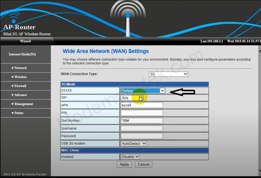Screen dimensions: 261x178
Task: Focus the PIN text field
Action: click(142, 113)
